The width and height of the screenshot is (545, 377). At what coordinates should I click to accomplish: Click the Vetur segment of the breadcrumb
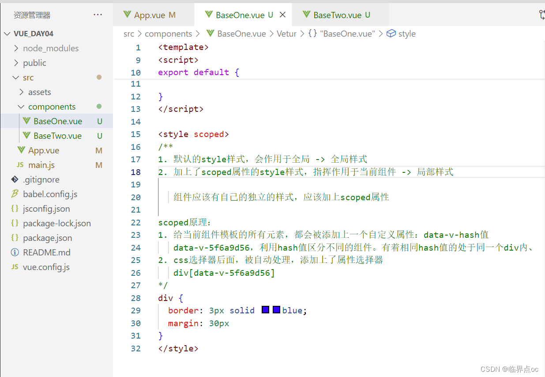pyautogui.click(x=287, y=34)
